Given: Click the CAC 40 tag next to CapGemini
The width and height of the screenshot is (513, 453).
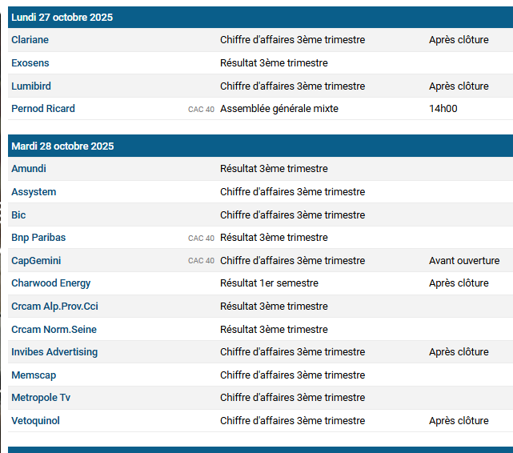Looking at the screenshot, I should pyautogui.click(x=201, y=261).
